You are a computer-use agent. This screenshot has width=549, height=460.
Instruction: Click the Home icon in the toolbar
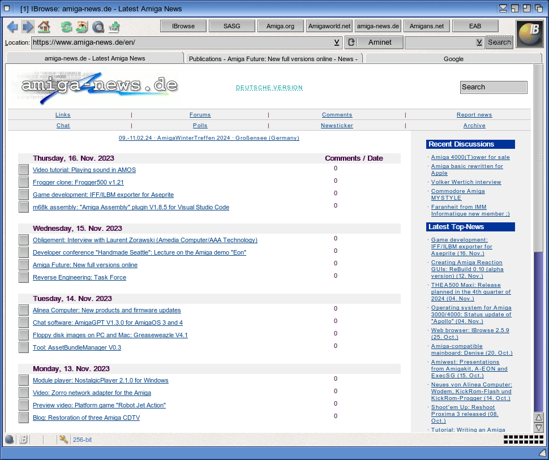pyautogui.click(x=44, y=27)
